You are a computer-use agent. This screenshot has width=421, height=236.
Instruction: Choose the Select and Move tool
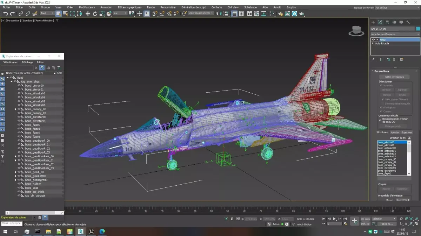(x=88, y=14)
